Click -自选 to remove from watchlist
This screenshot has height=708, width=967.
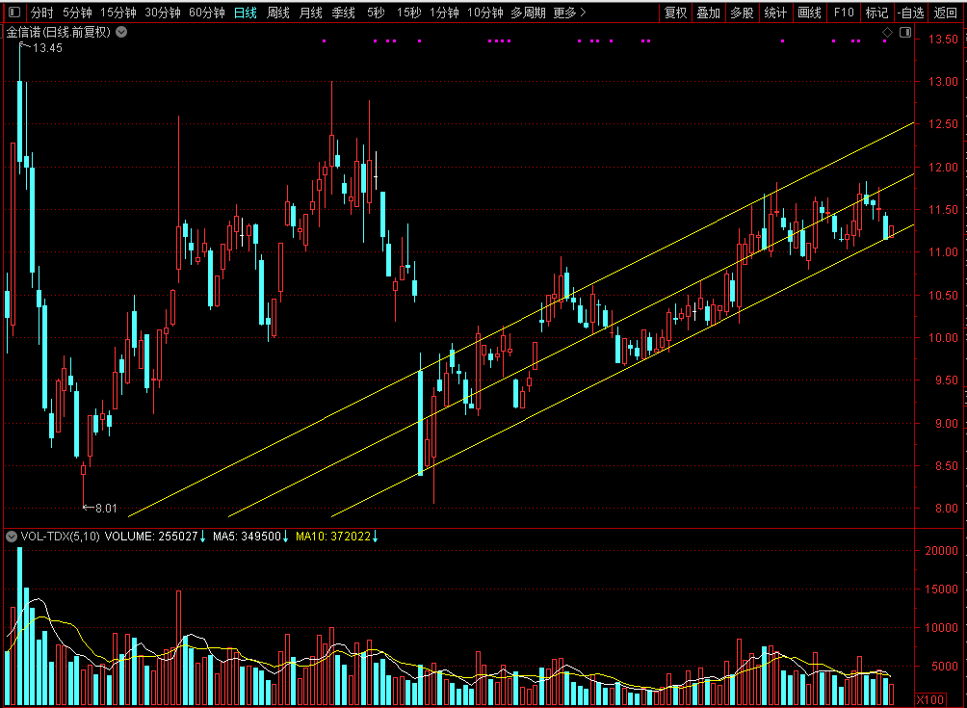coord(911,13)
